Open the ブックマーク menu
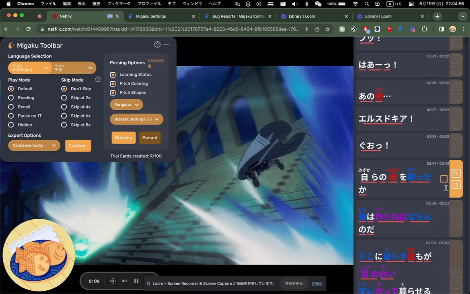This screenshot has height=294, width=470. click(x=119, y=4)
